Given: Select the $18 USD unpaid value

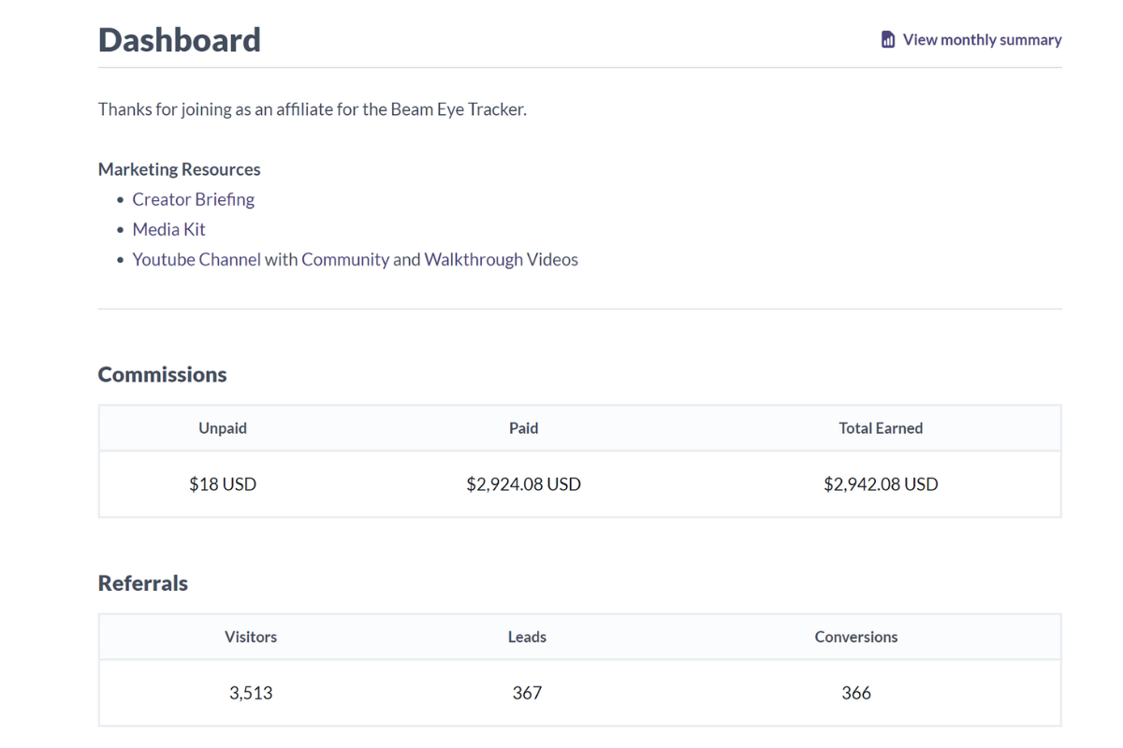Looking at the screenshot, I should click(x=223, y=484).
